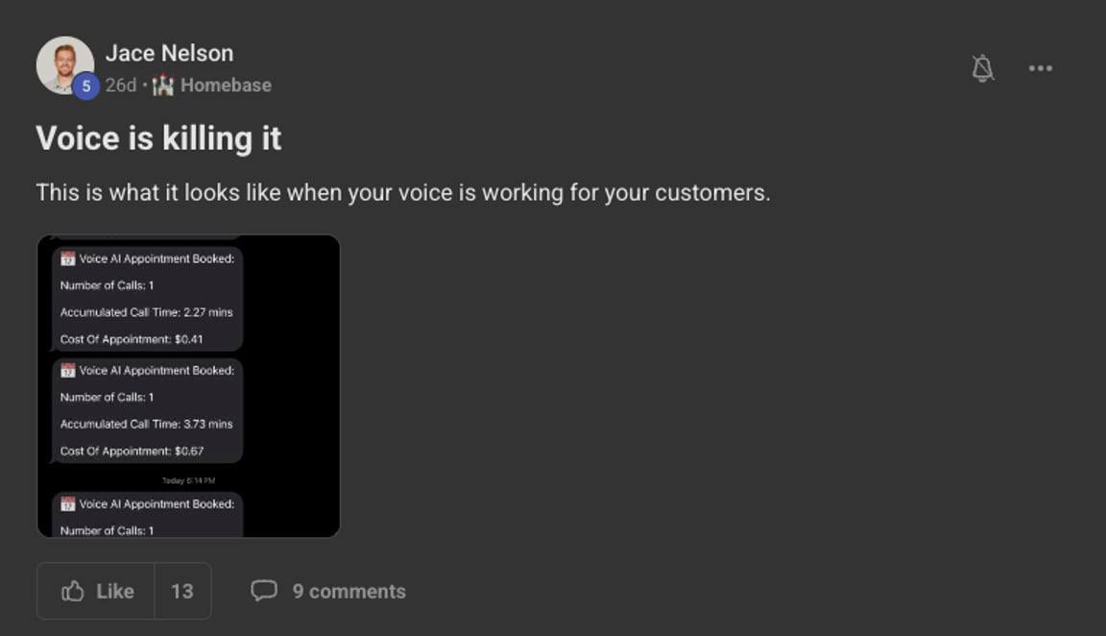Toggle the muted notification bell
Screen dimensions: 1106x636
pyautogui.click(x=982, y=68)
